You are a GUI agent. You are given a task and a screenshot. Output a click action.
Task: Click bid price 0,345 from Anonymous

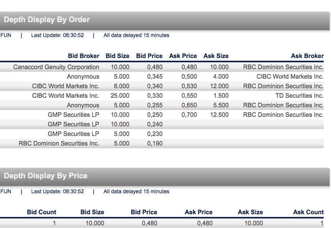[x=155, y=77]
